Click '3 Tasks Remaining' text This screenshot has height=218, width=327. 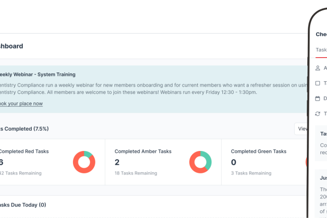point(251,173)
